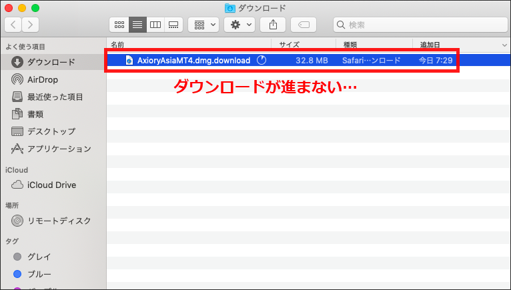This screenshot has width=511, height=290.
Task: Switch to column view mode
Action: (155, 25)
